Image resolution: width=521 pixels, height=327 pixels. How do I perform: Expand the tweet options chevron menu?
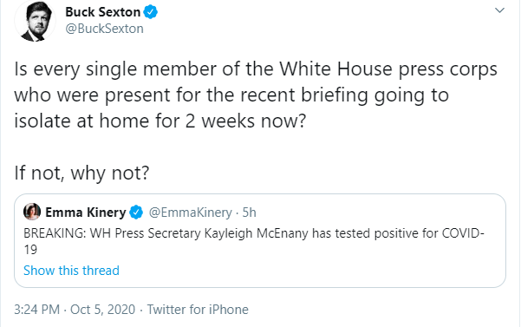499,10
